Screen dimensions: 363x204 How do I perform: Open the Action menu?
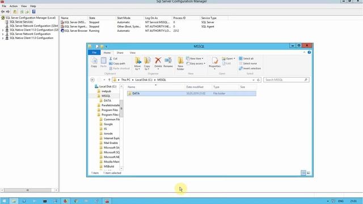point(14,6)
